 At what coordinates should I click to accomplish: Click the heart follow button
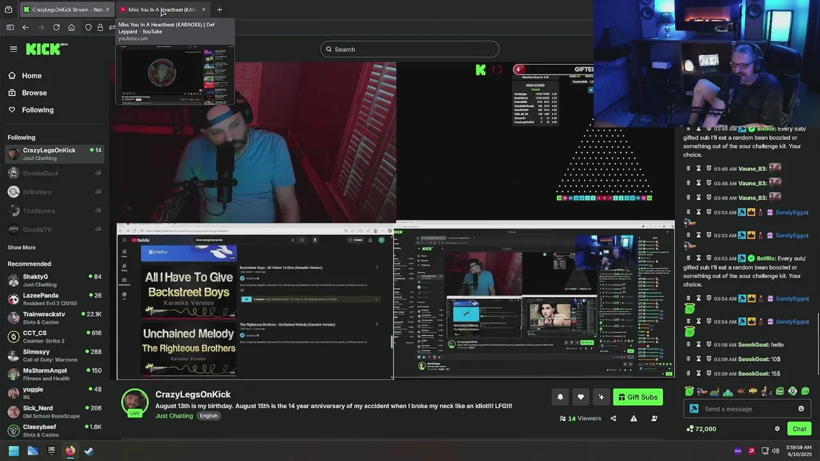580,397
